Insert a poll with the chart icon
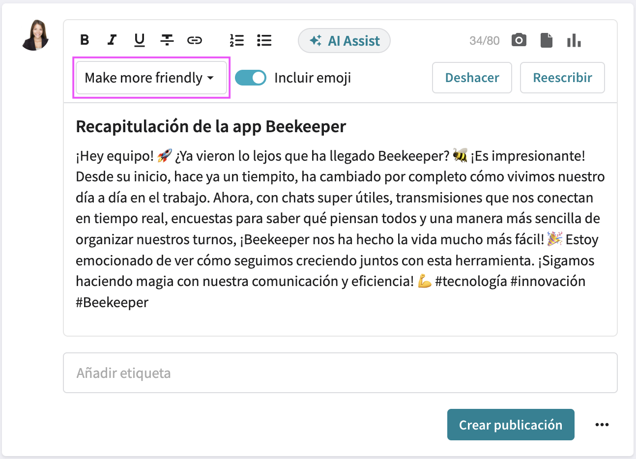Screen dimensions: 636x459 (574, 40)
